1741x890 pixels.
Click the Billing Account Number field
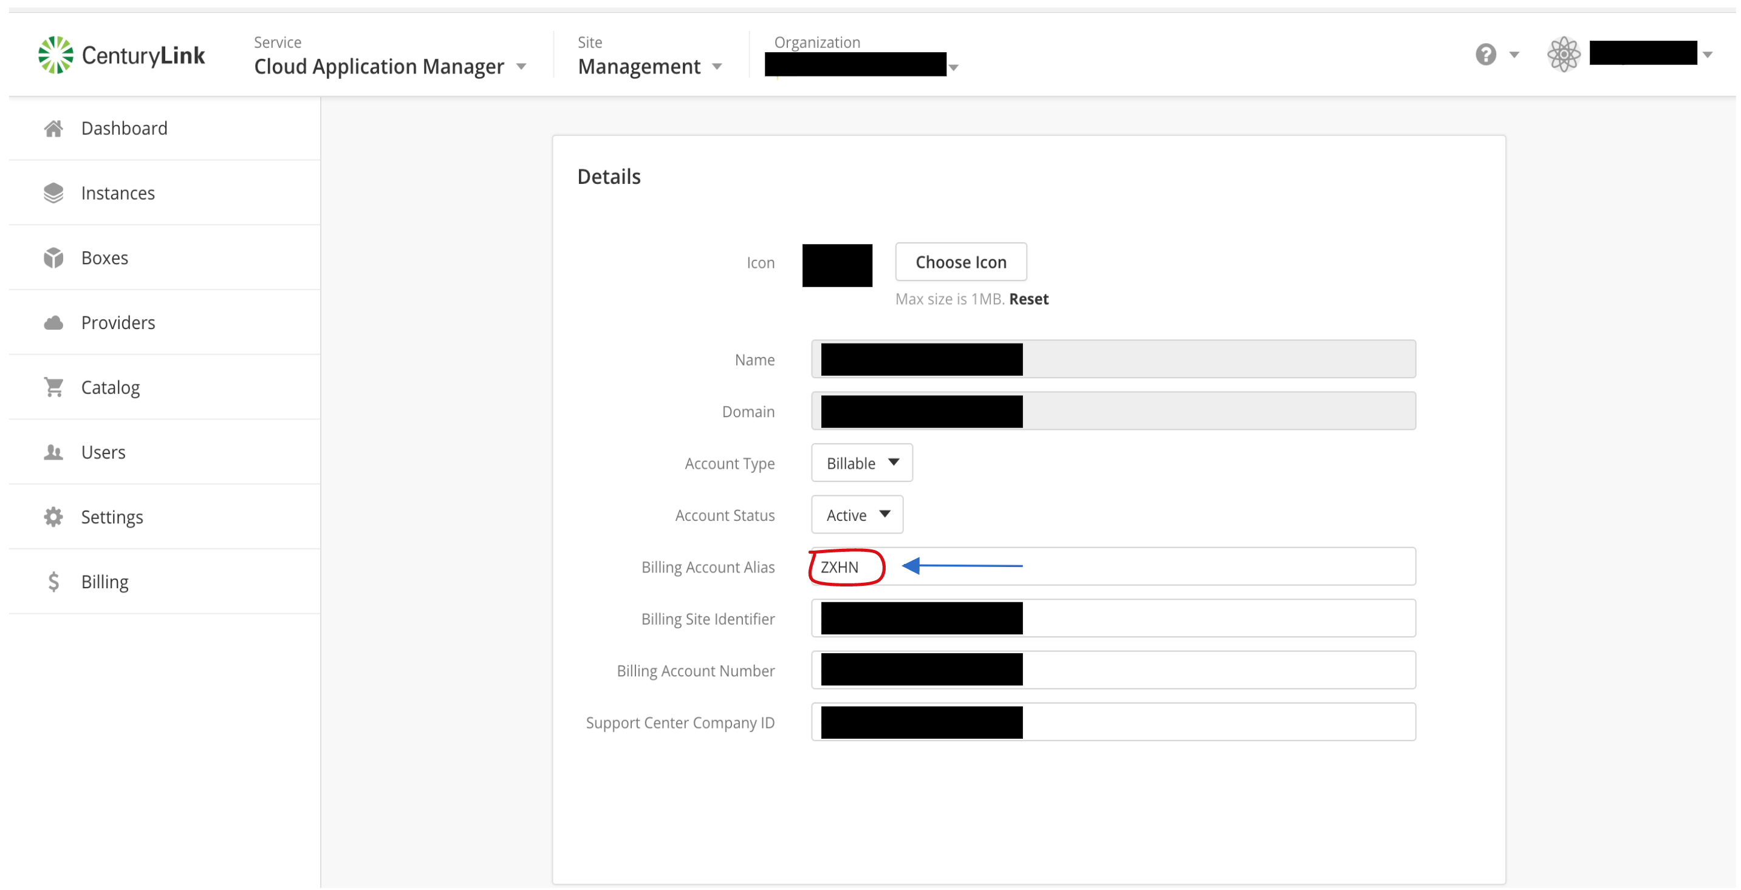tap(1113, 671)
